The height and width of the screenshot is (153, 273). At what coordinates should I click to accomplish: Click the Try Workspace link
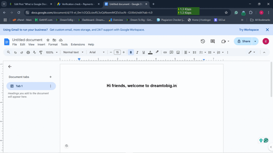[x=249, y=30]
